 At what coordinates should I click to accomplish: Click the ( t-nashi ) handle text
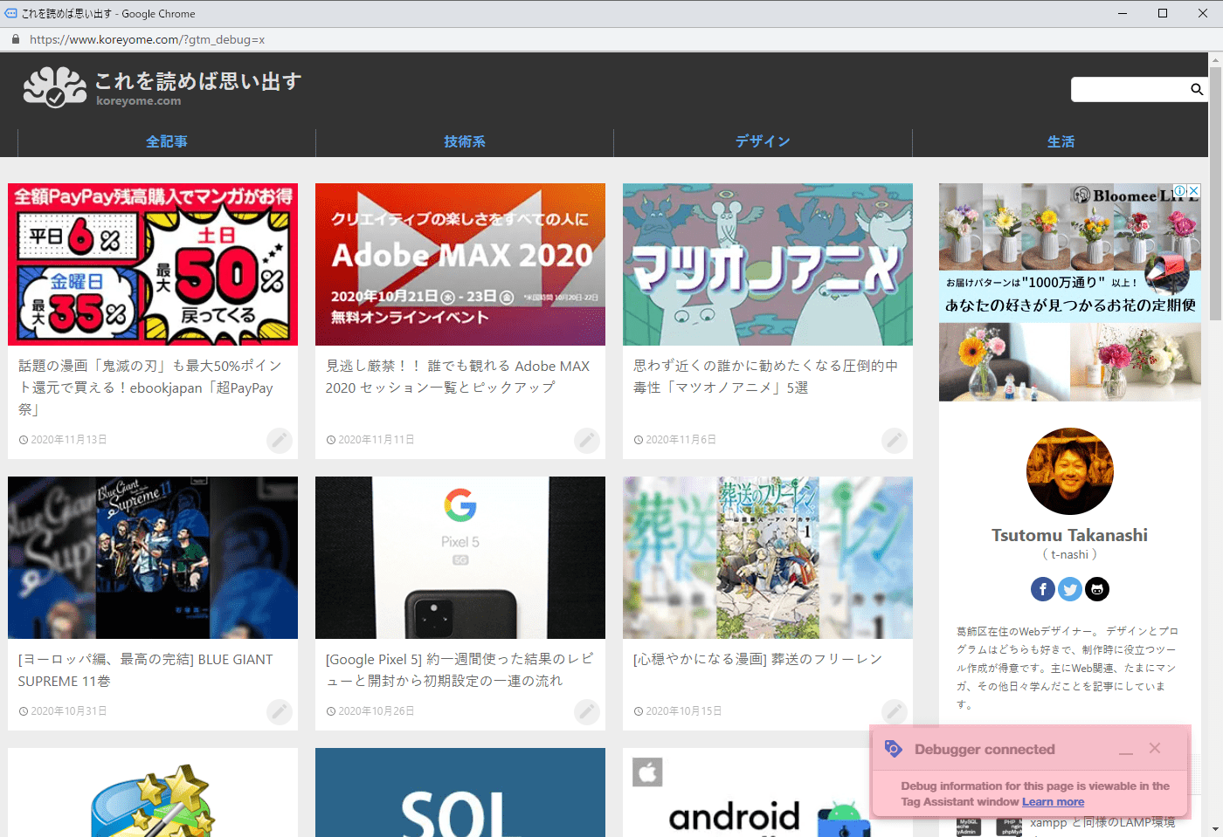coord(1070,554)
